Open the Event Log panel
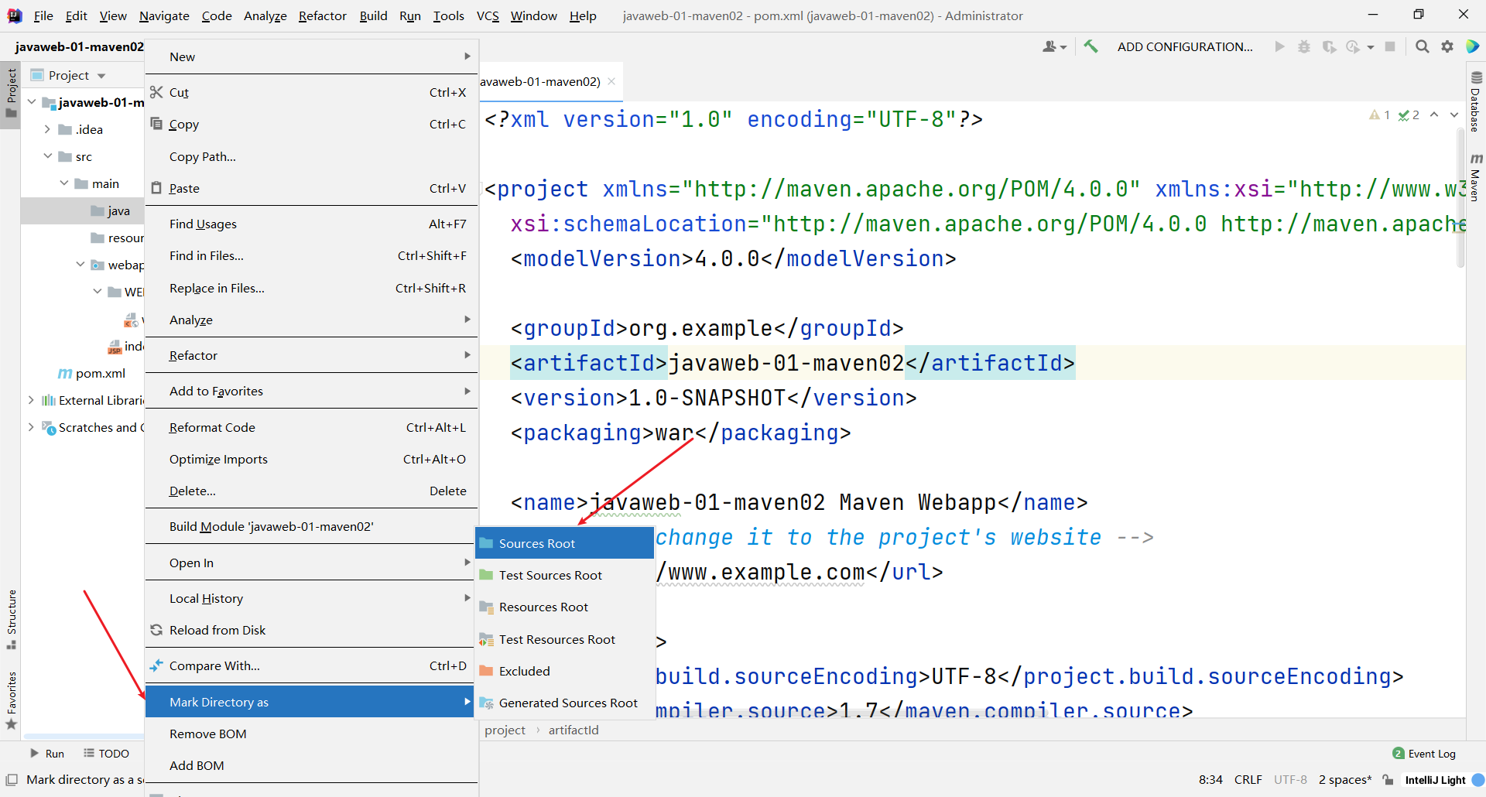Image resolution: width=1486 pixels, height=797 pixels. [x=1424, y=754]
